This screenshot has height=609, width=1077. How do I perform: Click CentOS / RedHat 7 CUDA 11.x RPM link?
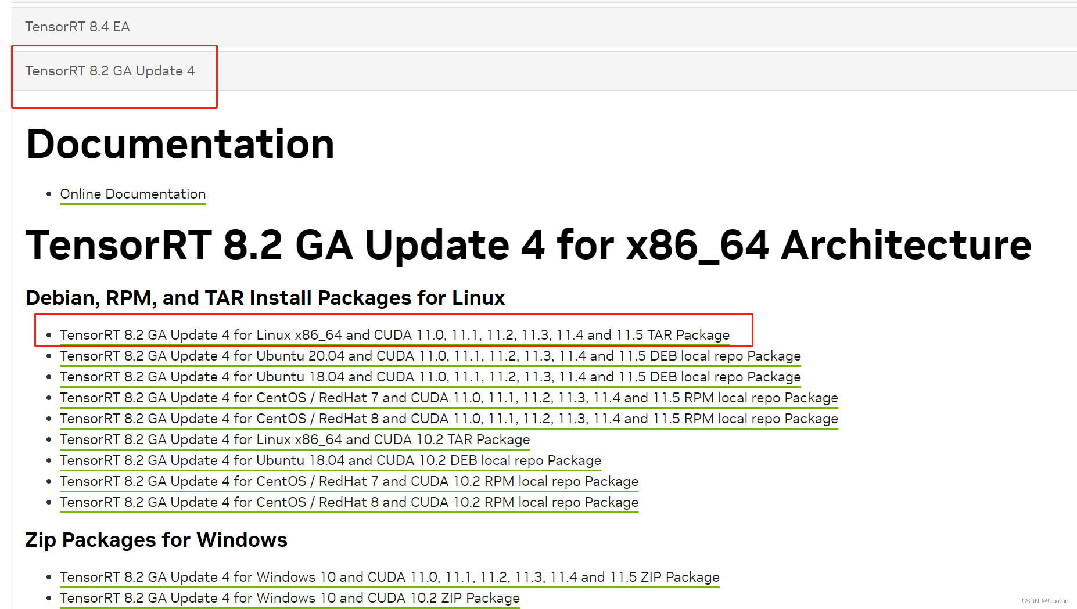point(448,398)
